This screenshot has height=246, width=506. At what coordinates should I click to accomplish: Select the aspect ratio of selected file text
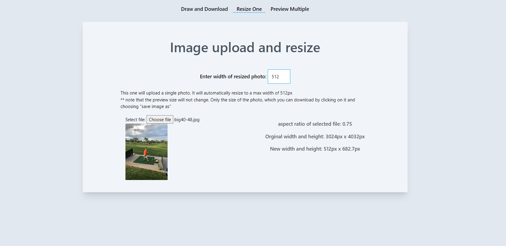tap(315, 124)
